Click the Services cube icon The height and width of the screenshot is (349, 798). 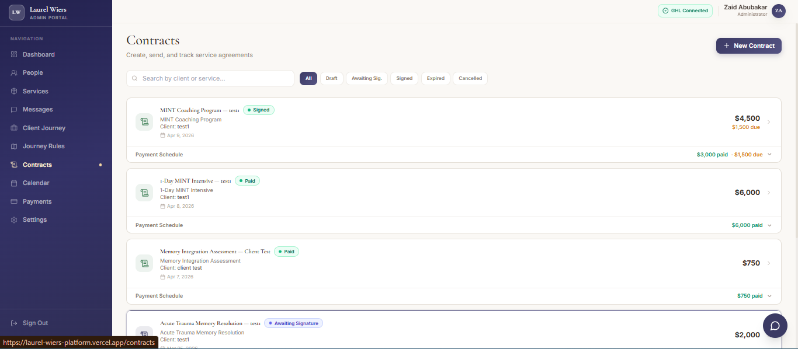(14, 91)
